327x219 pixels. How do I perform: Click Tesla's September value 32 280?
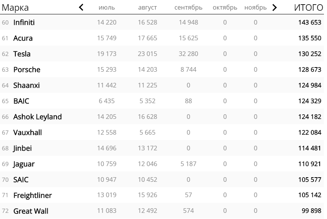tap(189, 54)
